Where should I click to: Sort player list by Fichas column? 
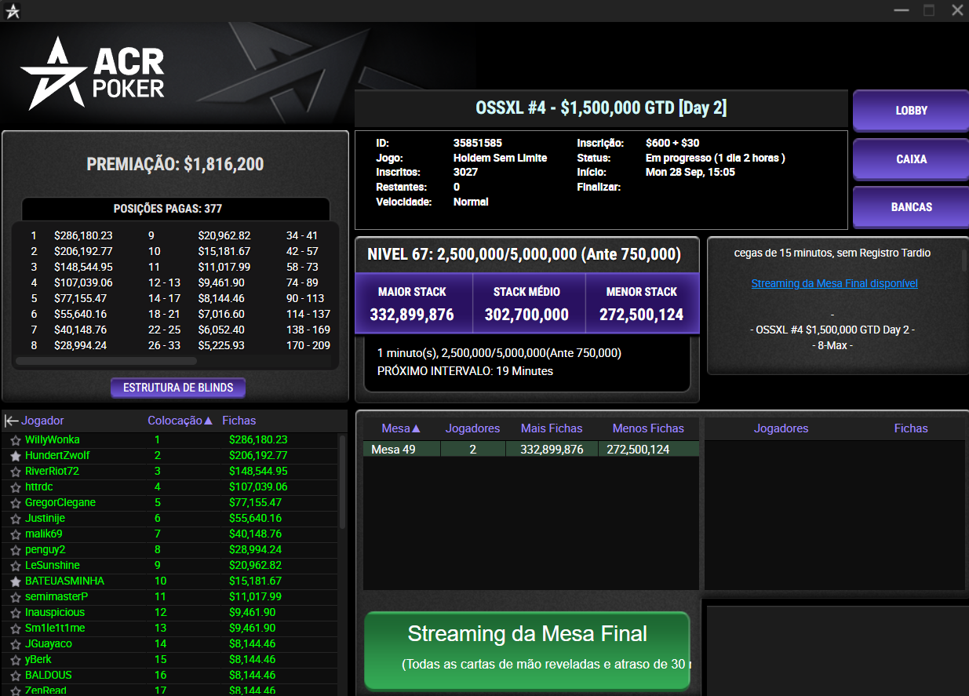(239, 421)
